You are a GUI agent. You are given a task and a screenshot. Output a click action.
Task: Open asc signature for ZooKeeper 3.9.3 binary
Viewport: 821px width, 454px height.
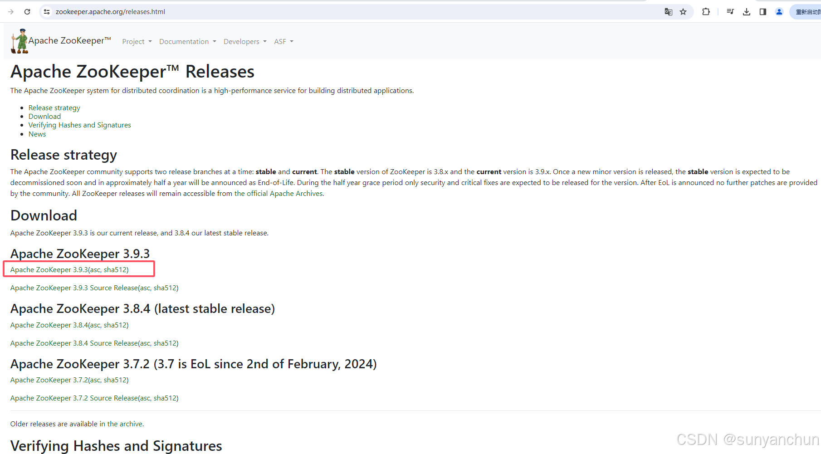coord(95,270)
